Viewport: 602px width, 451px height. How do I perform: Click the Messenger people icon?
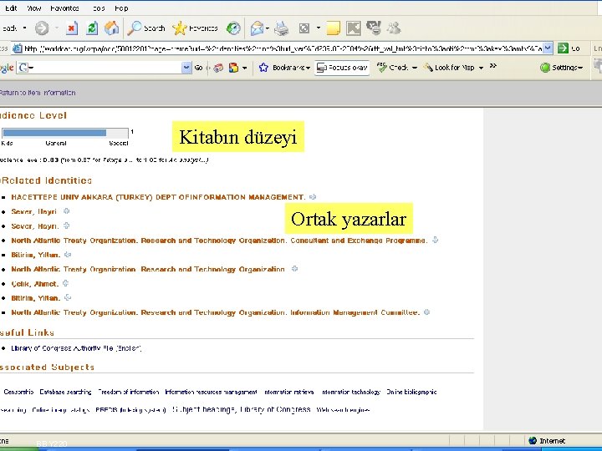coord(394,28)
